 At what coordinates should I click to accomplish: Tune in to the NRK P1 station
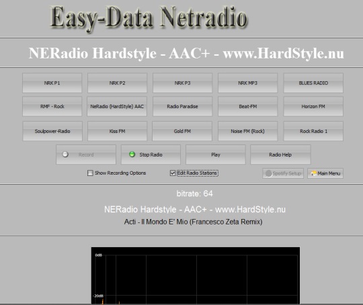52,83
